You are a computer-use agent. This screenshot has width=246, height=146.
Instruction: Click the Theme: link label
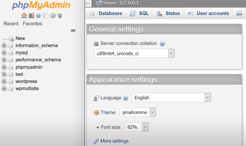tap(108, 113)
